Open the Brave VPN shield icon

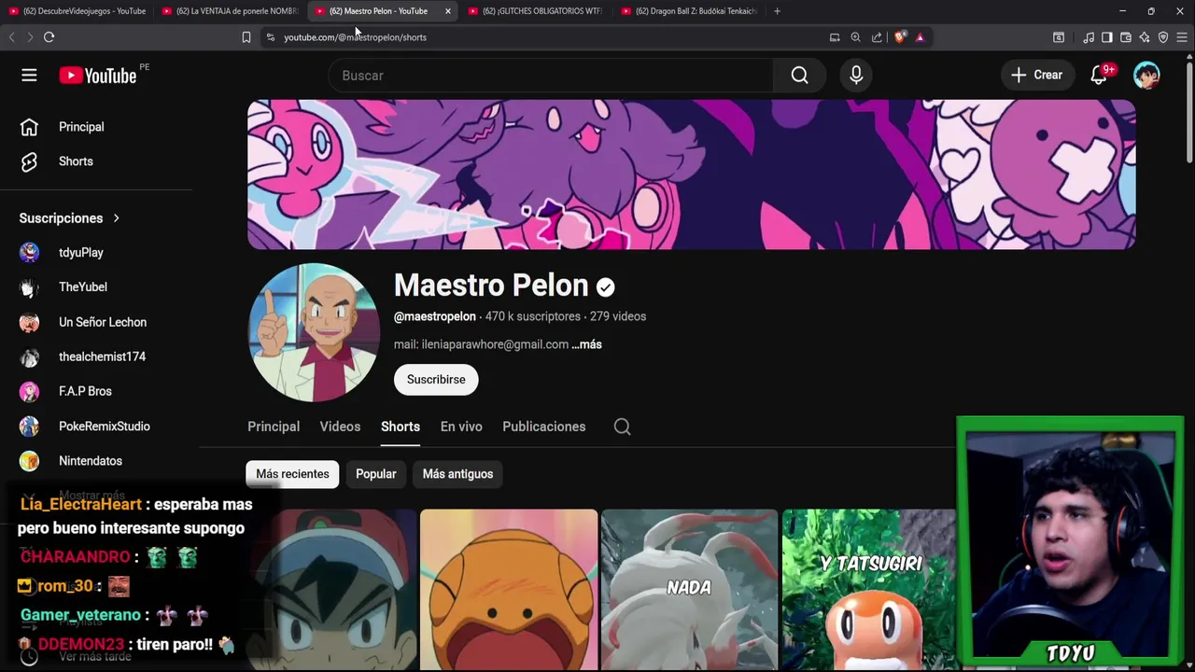1163,37
